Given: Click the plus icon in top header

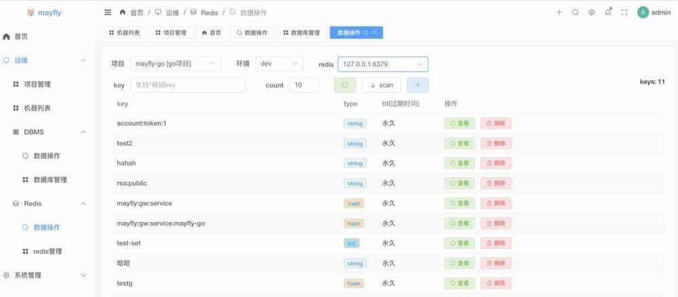Looking at the screenshot, I should click(559, 13).
